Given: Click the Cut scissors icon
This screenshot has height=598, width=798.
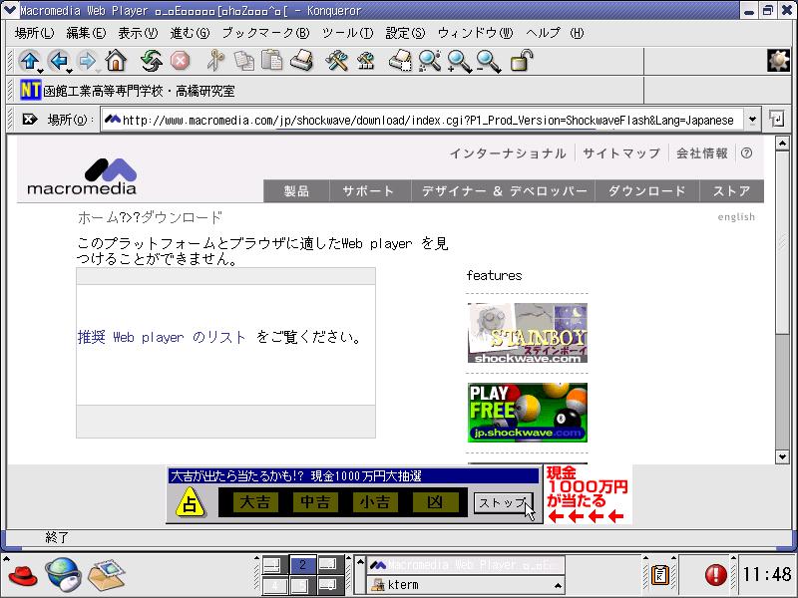Looking at the screenshot, I should tap(215, 61).
